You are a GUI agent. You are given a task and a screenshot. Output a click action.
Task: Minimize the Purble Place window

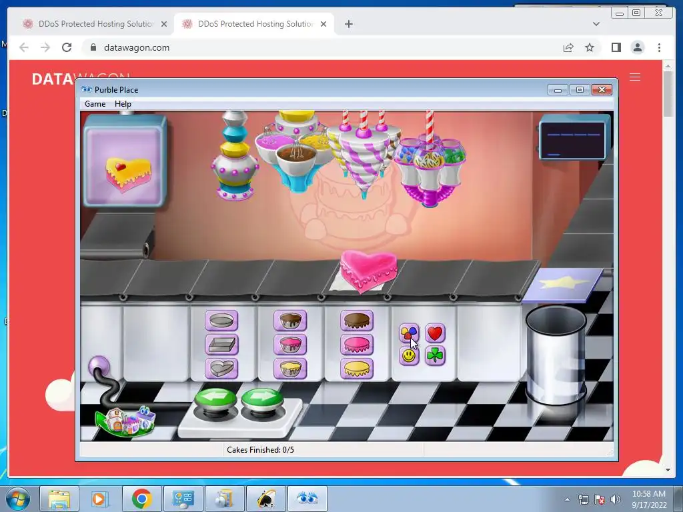[x=558, y=90]
